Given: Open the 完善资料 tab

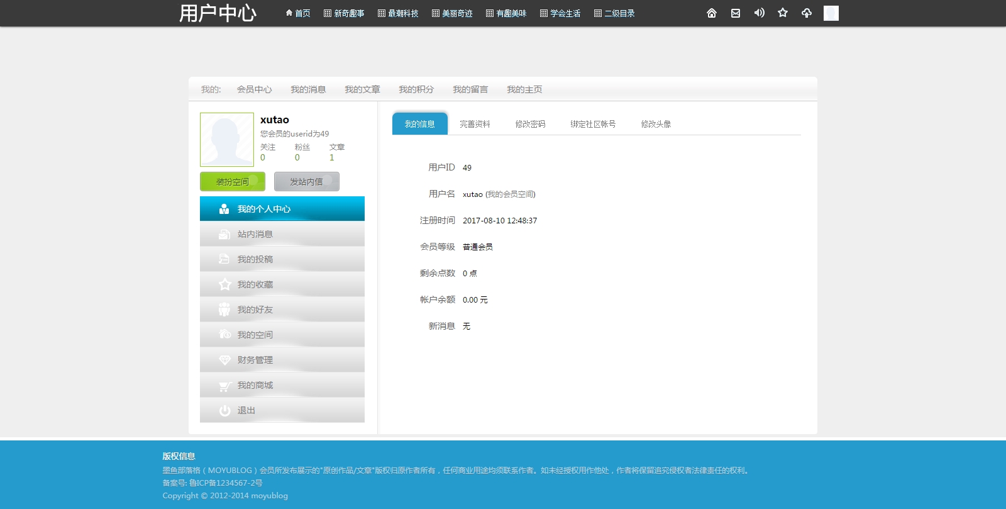Looking at the screenshot, I should point(475,124).
